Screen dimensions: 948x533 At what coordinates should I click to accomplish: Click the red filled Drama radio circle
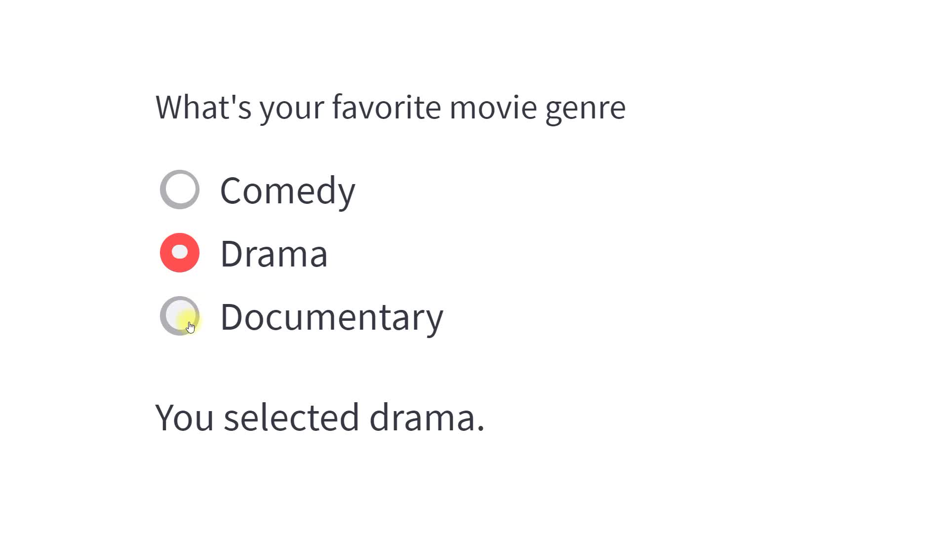180,253
